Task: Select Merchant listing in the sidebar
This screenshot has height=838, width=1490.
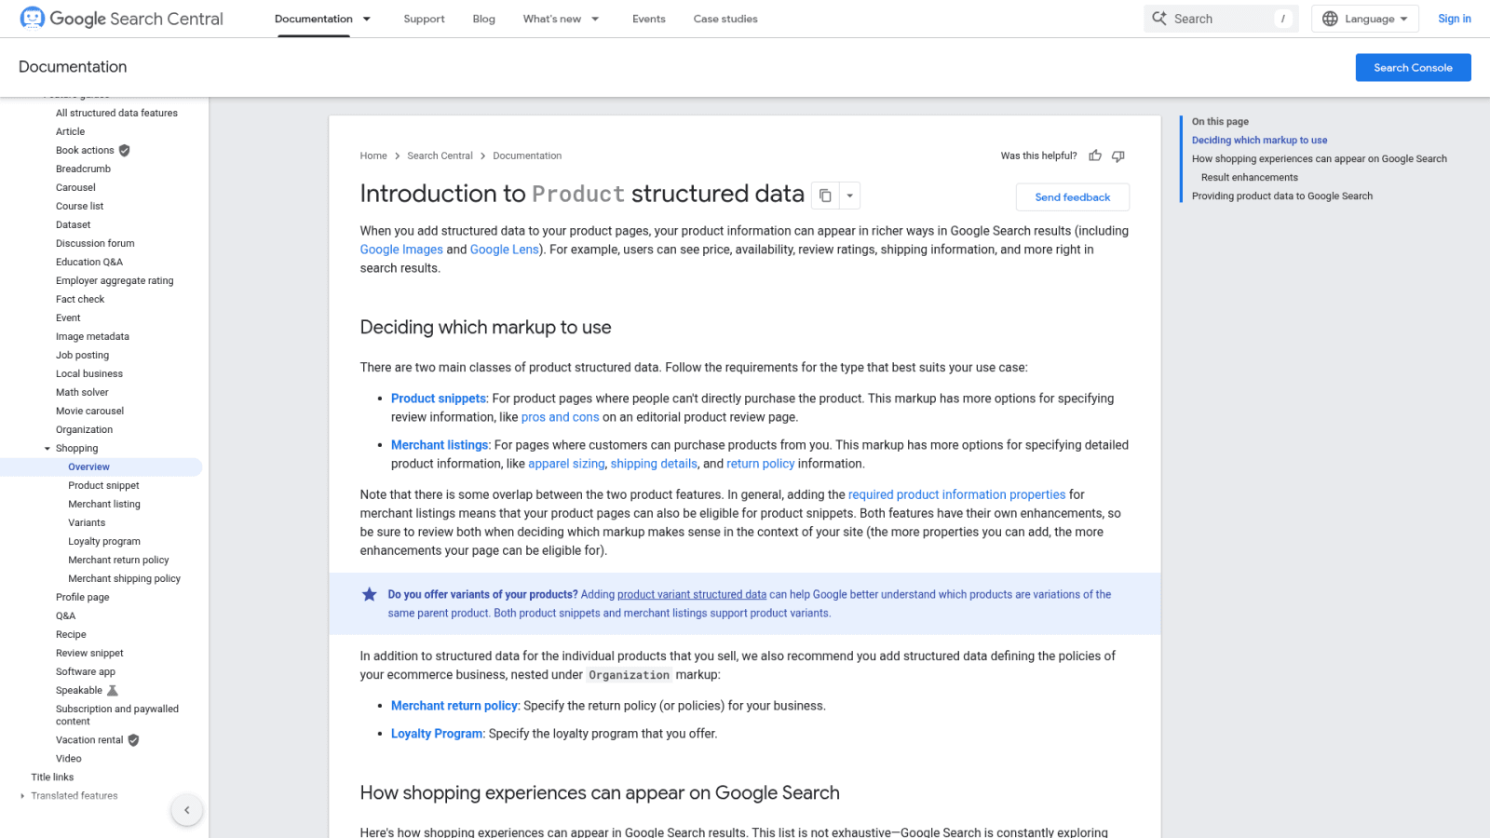Action: (x=104, y=504)
